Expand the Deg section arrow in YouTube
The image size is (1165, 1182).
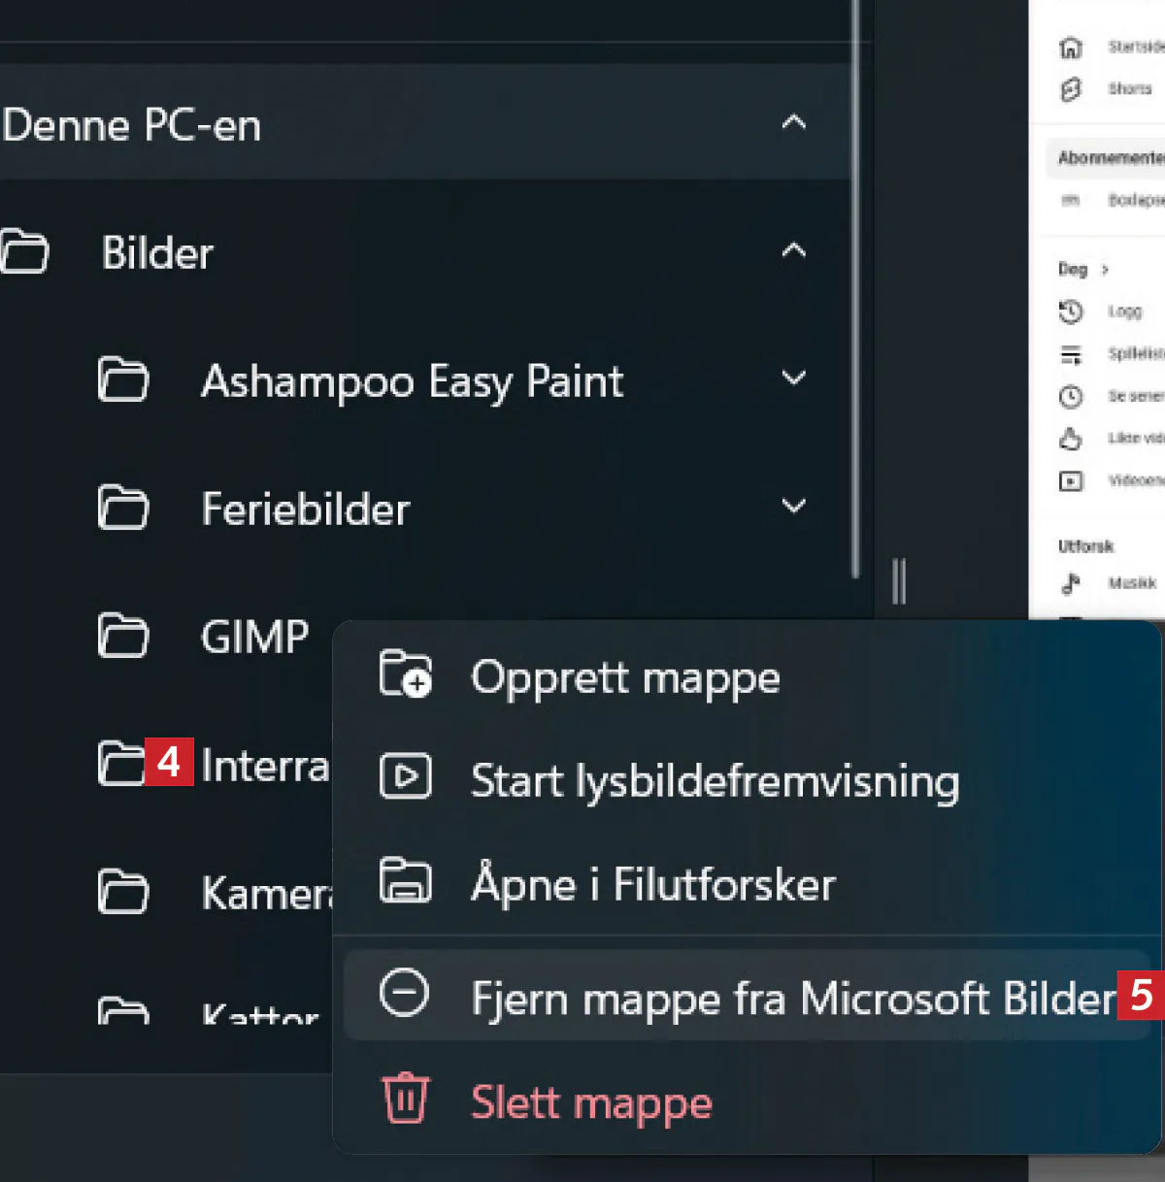pyautogui.click(x=1105, y=270)
